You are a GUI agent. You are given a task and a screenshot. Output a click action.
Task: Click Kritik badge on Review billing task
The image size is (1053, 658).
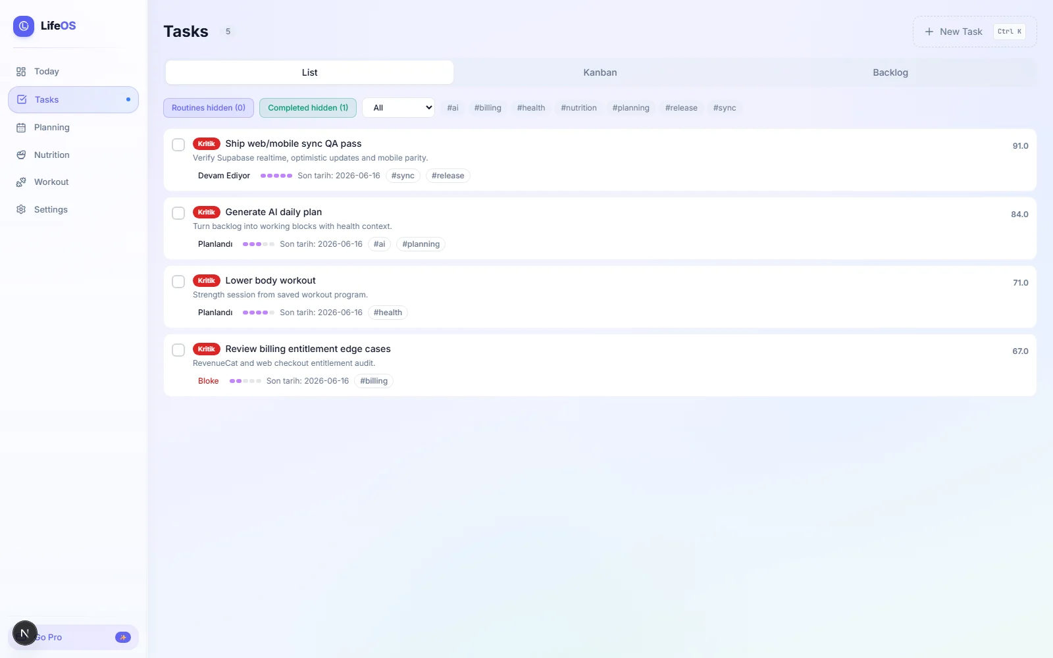(207, 349)
